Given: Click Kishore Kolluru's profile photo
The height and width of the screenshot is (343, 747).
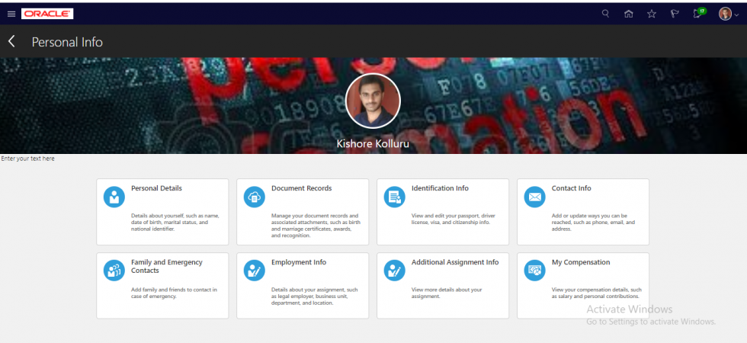Looking at the screenshot, I should pos(373,101).
